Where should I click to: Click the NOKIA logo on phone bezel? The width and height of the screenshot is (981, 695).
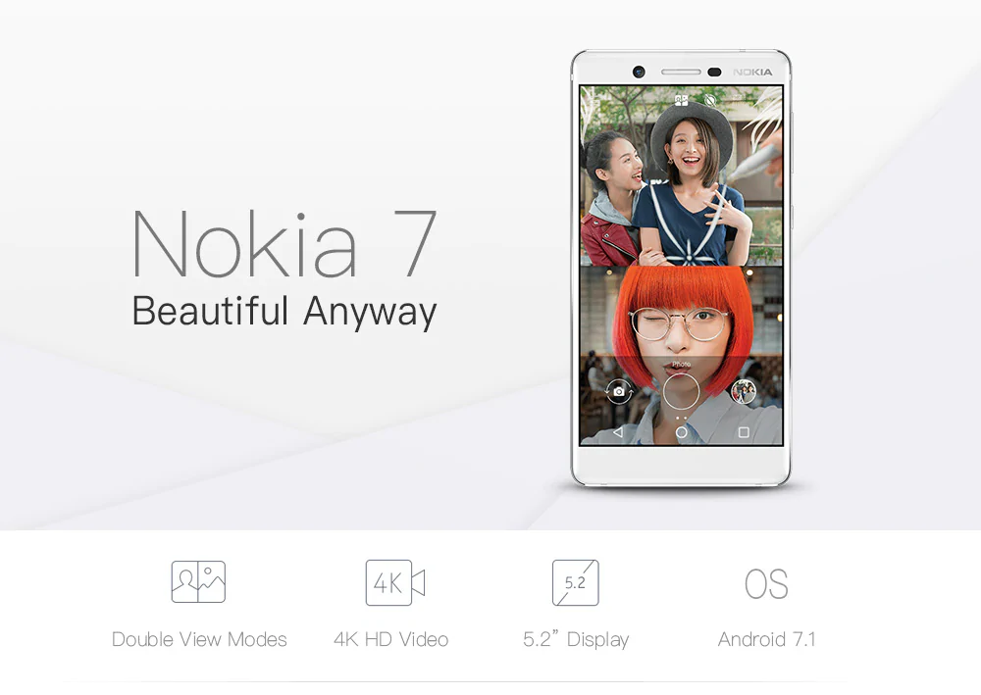coord(752,73)
